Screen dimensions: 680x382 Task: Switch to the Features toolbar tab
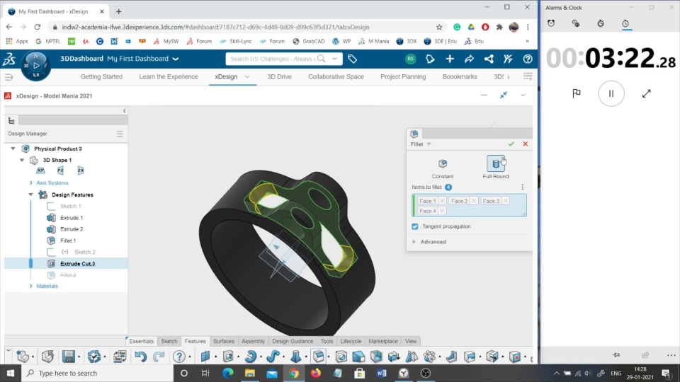[x=195, y=341]
